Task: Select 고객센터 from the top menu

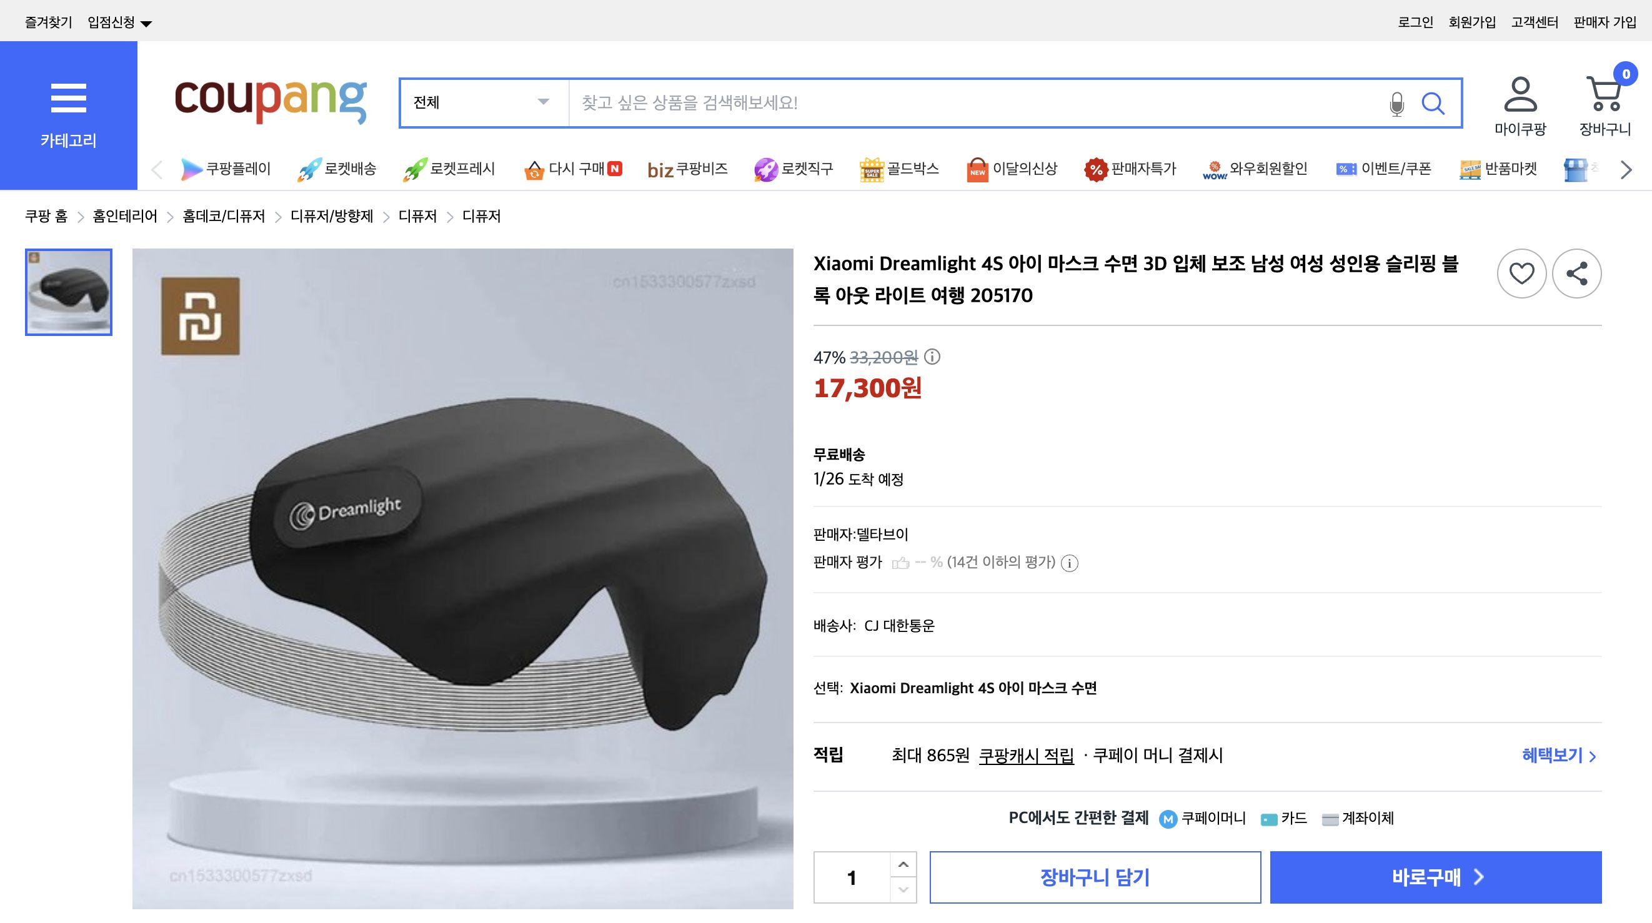Action: 1534,21
